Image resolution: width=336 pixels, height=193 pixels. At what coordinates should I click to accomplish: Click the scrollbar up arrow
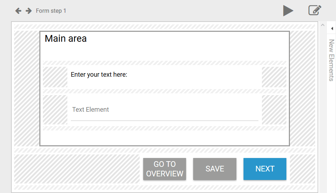click(323, 25)
